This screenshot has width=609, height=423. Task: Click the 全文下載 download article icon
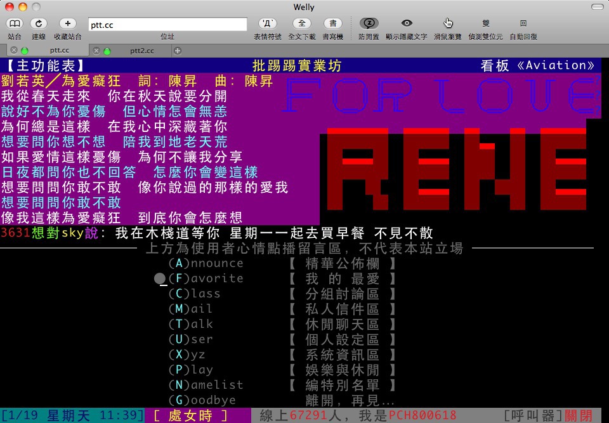tap(302, 23)
